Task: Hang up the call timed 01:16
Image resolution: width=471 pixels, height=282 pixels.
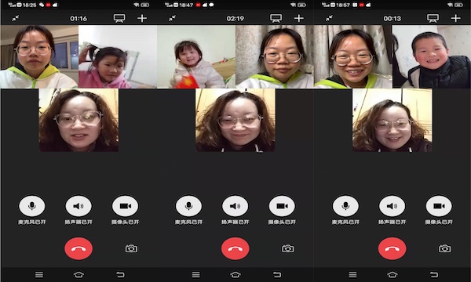Action: click(78, 248)
